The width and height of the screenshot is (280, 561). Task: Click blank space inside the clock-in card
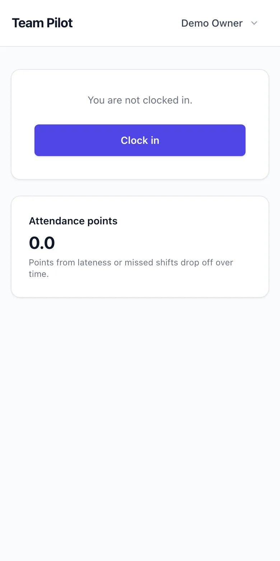pos(140,168)
